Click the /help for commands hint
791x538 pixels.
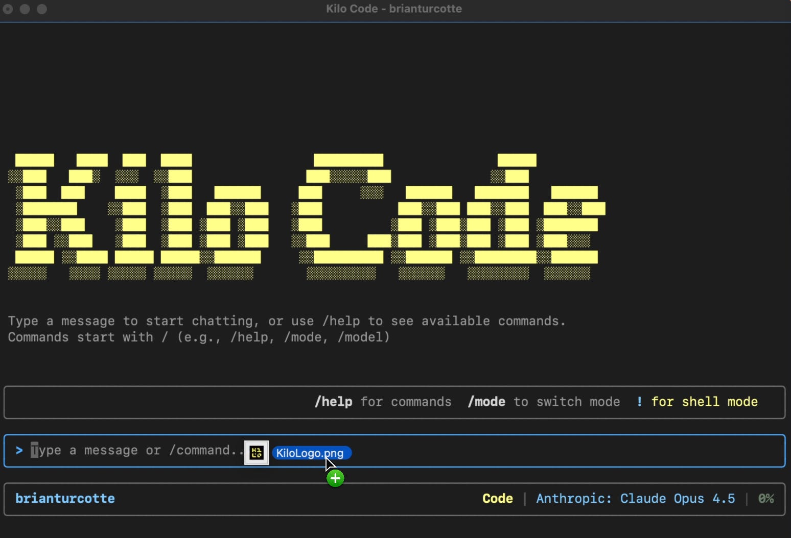tap(383, 402)
